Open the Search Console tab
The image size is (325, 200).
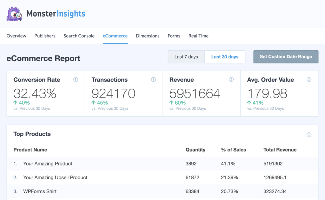pyautogui.click(x=79, y=36)
